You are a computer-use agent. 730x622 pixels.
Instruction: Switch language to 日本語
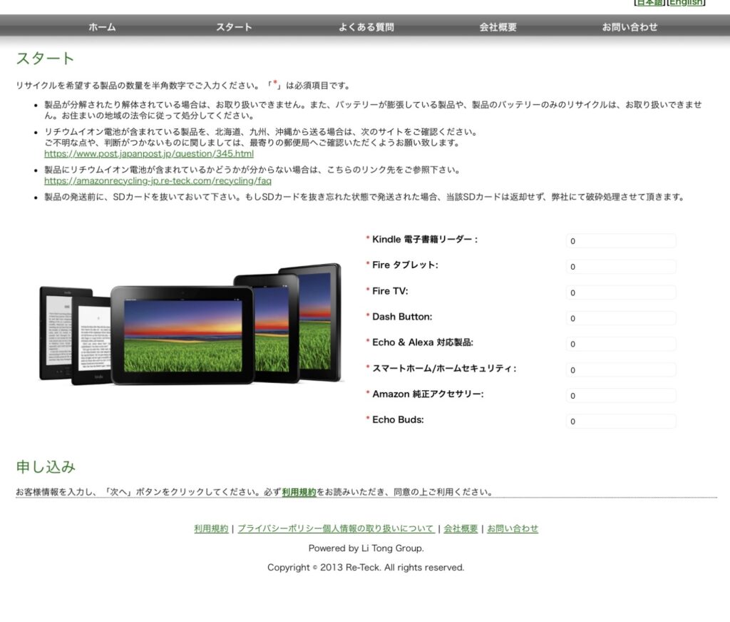click(649, 3)
